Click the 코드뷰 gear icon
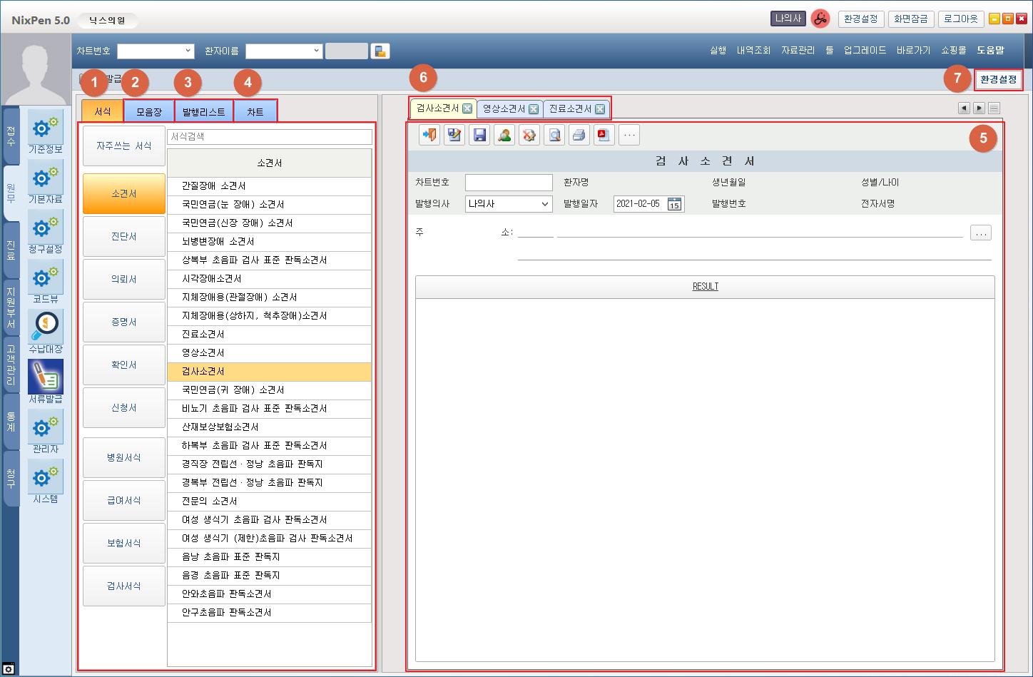 coord(46,277)
